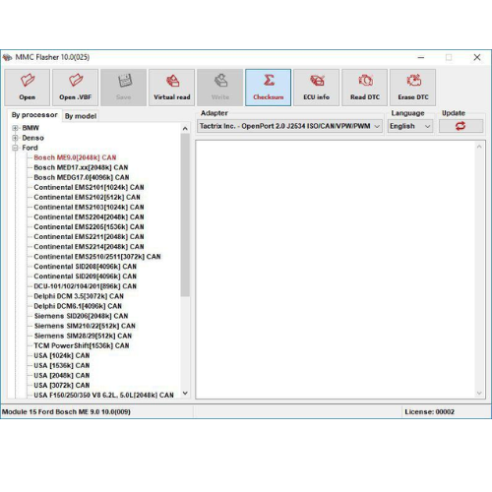Select Continental EMS2510/2511[3072k] CAN
Viewport: 492px width, 492px height.
point(97,257)
